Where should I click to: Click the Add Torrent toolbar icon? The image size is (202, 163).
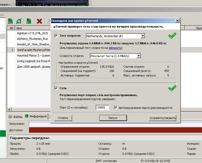point(10,21)
